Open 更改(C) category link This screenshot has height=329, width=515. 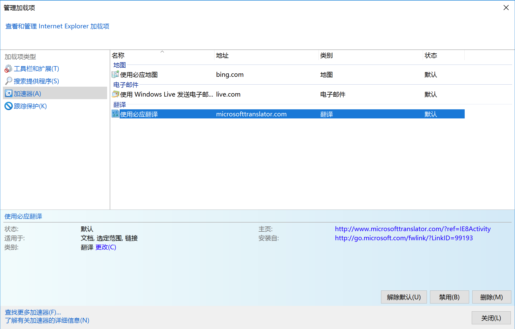(105, 247)
